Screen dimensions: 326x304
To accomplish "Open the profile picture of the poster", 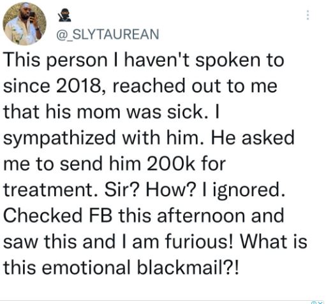I will point(24,24).
